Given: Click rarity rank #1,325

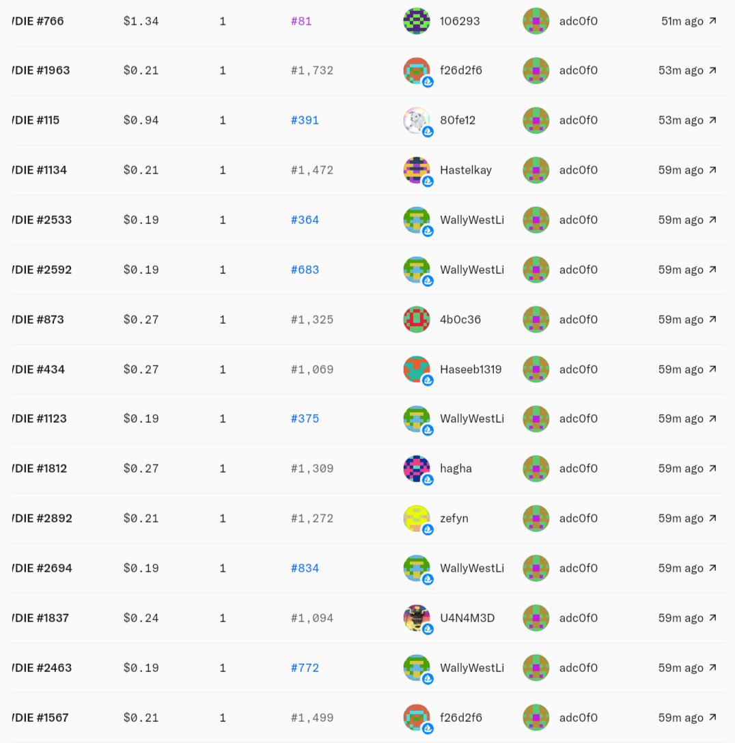Looking at the screenshot, I should tap(311, 320).
